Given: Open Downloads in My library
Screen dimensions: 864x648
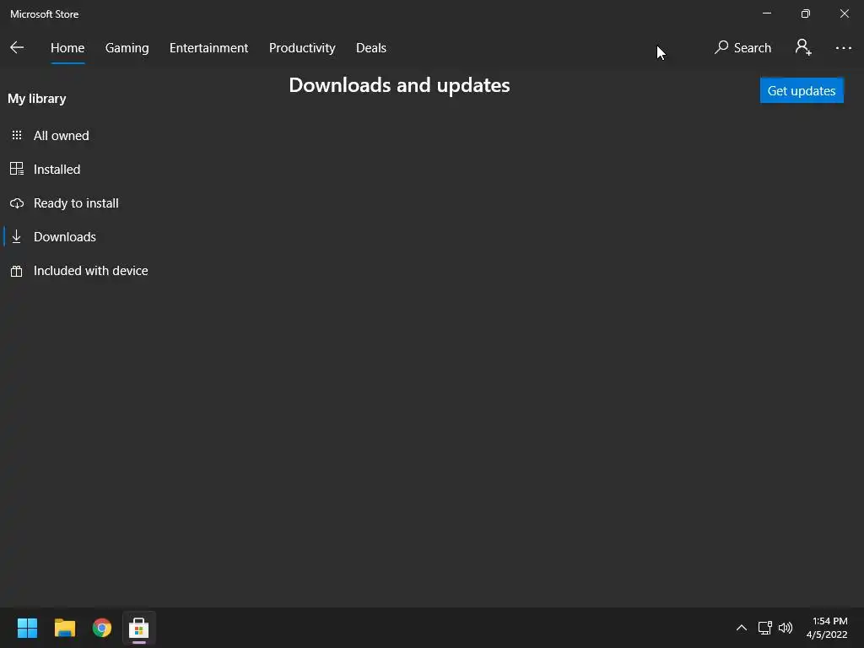Looking at the screenshot, I should 64,237.
